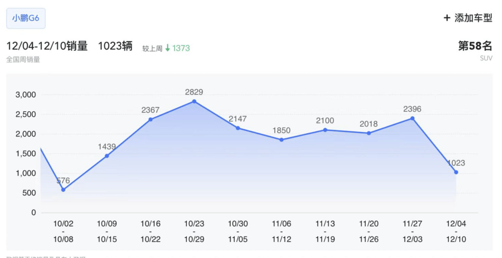502x258 pixels.
Task: Select the 2147 data point on the chart
Action: point(238,128)
